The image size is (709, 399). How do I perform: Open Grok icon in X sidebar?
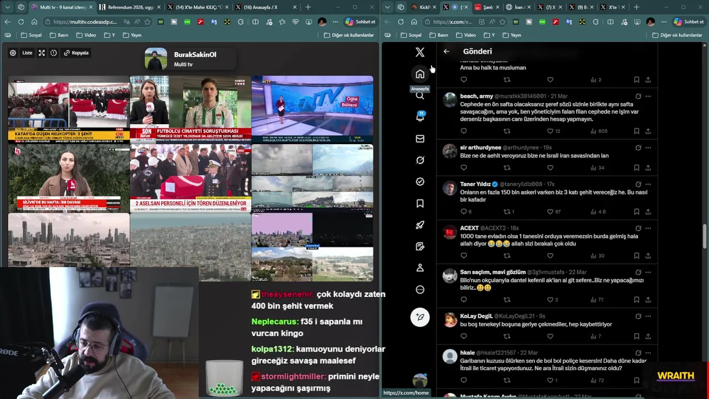(x=420, y=160)
